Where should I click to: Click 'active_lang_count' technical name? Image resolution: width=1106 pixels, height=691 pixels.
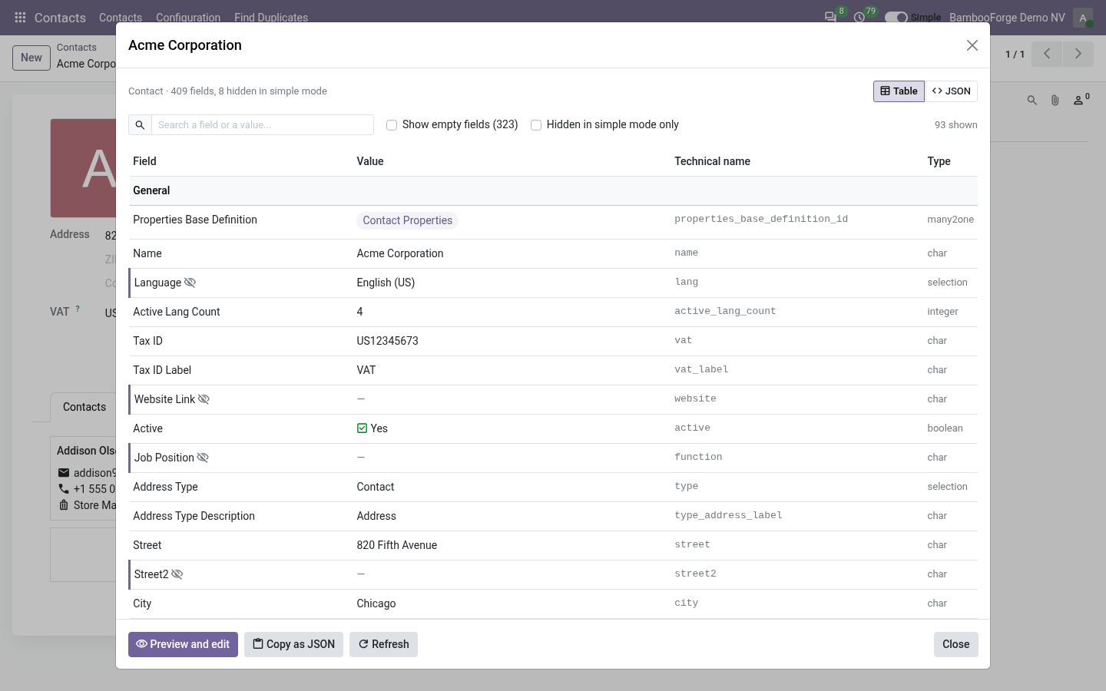click(725, 311)
